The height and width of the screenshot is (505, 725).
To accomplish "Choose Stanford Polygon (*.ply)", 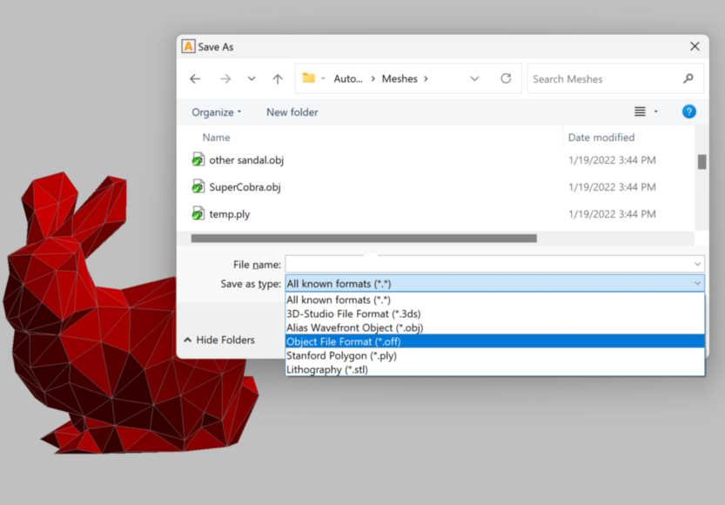I will pyautogui.click(x=495, y=355).
